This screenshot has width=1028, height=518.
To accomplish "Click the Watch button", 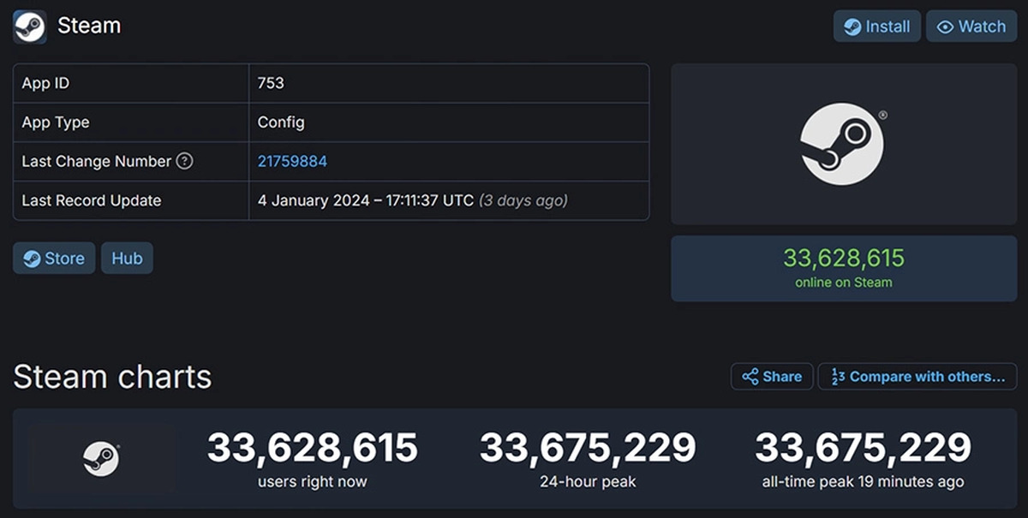I will click(x=971, y=27).
